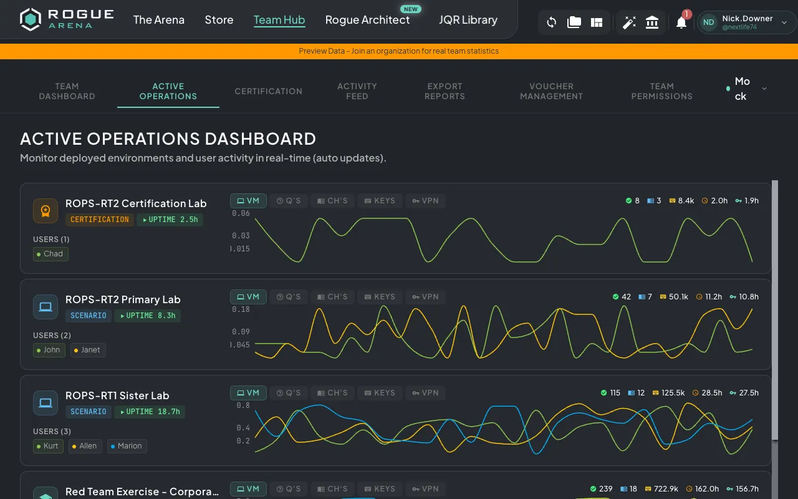798x499 pixels.
Task: Open the JQR Library menu item
Action: click(x=468, y=19)
